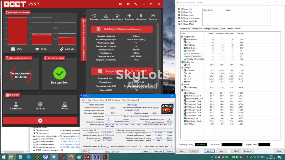This screenshot has height=160, width=285.
Task: Click the Clear button in AIDA64
Action: [x=209, y=151]
